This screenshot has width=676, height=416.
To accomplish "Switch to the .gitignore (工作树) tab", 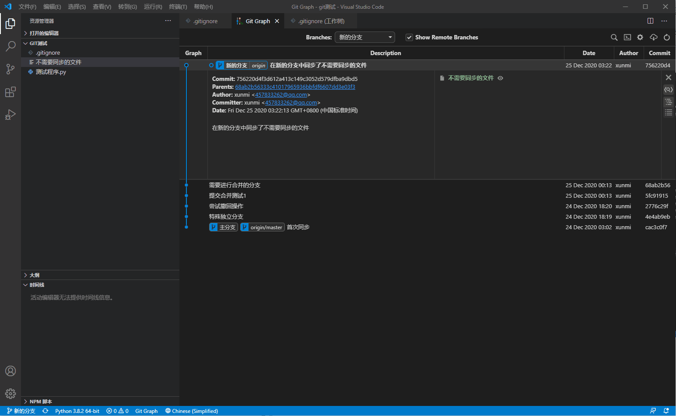I will (321, 21).
